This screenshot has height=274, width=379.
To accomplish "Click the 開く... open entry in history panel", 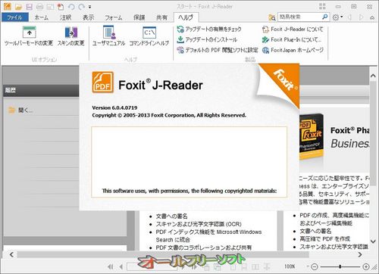I will point(20,110).
